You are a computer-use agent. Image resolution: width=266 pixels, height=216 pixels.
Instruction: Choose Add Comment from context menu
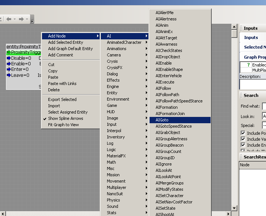(x=71, y=55)
